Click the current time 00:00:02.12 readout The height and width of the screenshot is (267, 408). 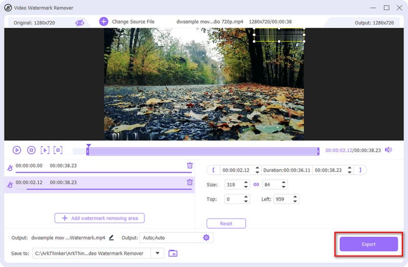339,150
